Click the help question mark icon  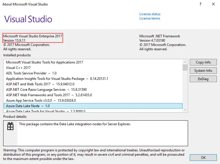click(x=200, y=4)
